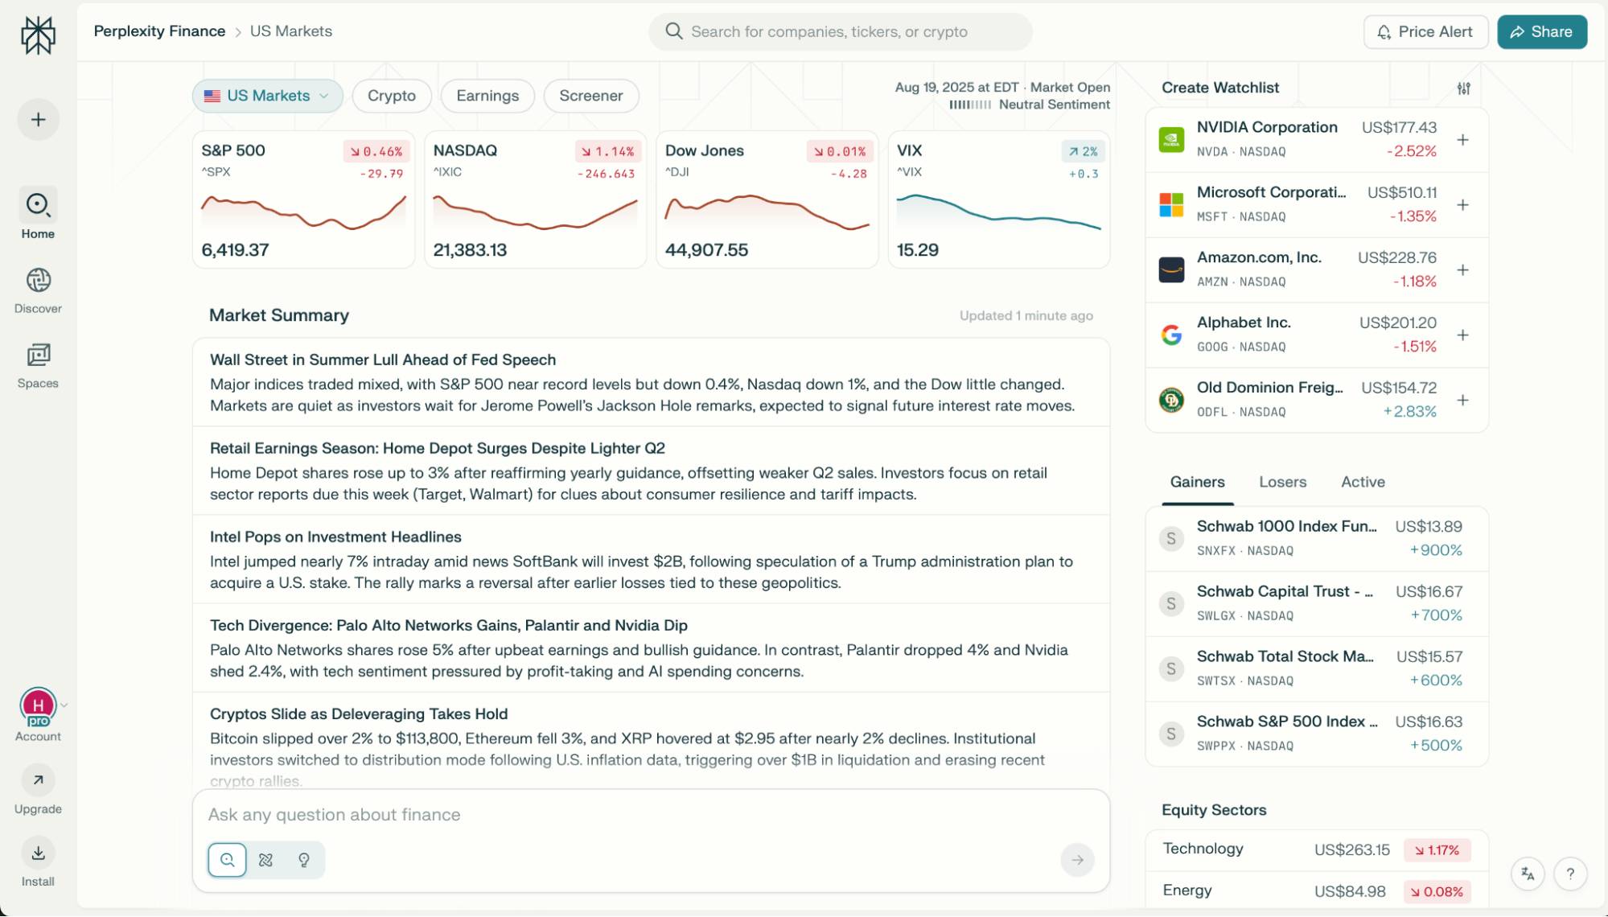Click the translate language icon
Viewport: 1608px width, 917px height.
pyautogui.click(x=1528, y=874)
